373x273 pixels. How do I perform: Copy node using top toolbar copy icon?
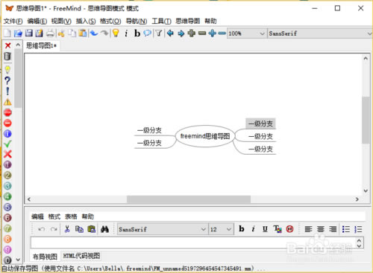pyautogui.click(x=72, y=33)
